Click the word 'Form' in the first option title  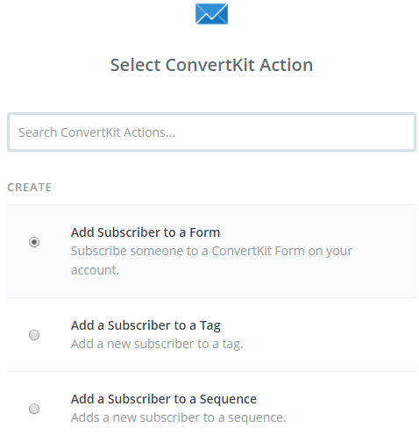(205, 232)
